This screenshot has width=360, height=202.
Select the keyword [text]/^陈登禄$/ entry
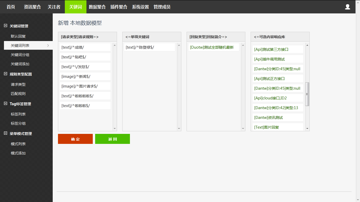(150, 47)
